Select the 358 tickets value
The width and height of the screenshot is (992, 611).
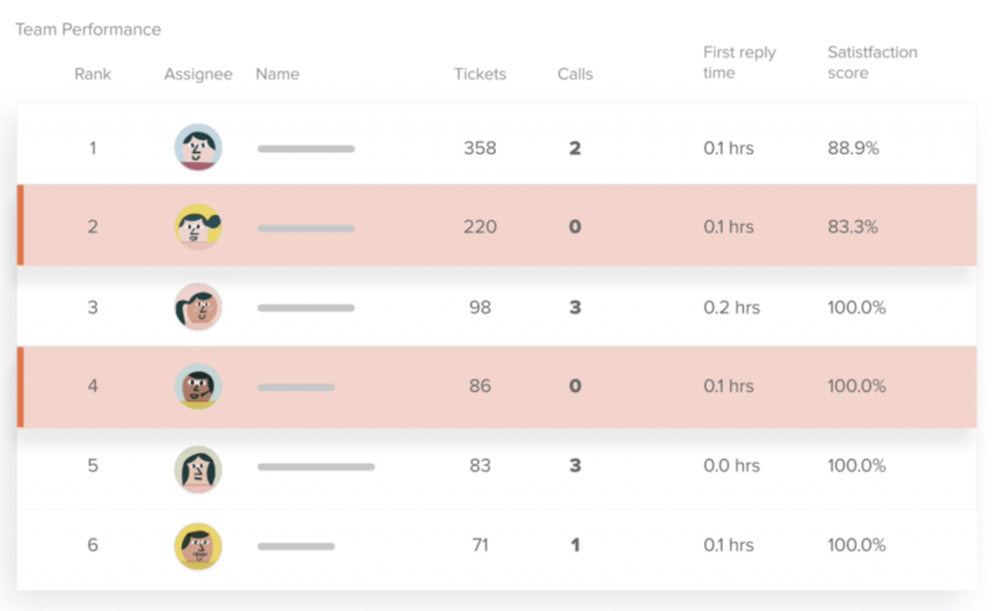click(480, 148)
